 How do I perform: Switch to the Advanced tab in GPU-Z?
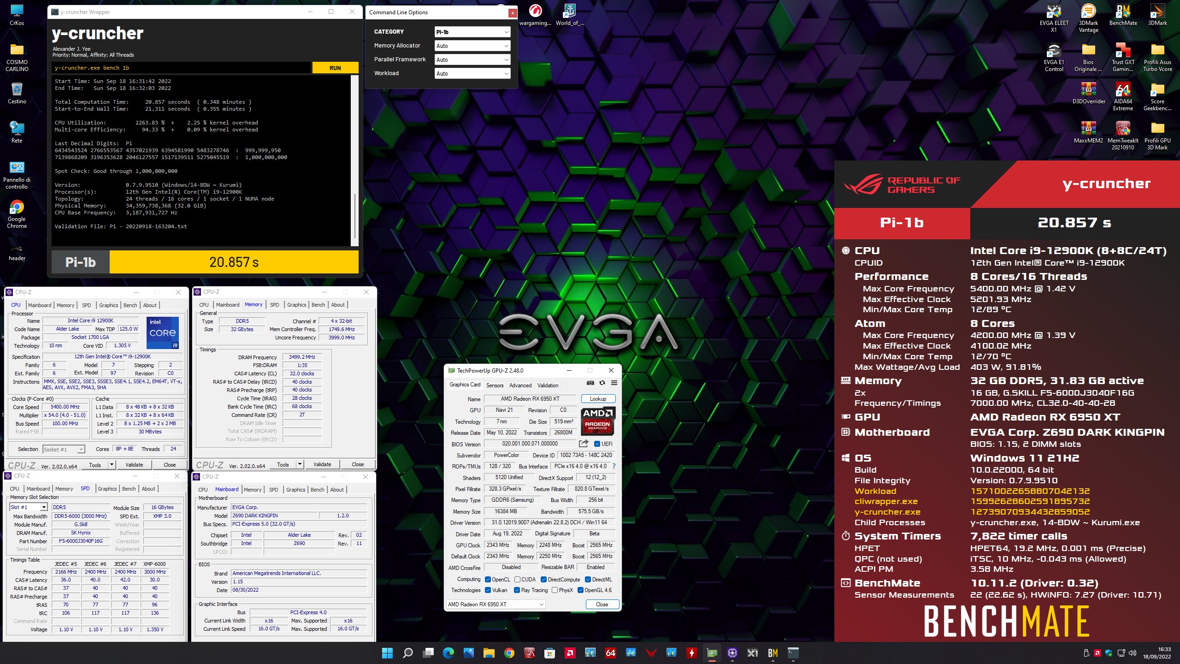tap(520, 385)
